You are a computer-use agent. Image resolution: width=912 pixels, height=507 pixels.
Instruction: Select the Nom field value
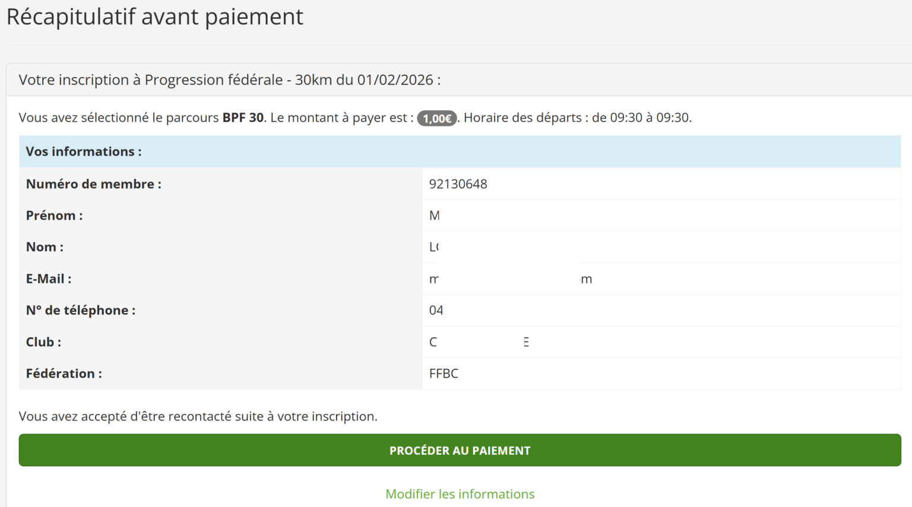435,247
